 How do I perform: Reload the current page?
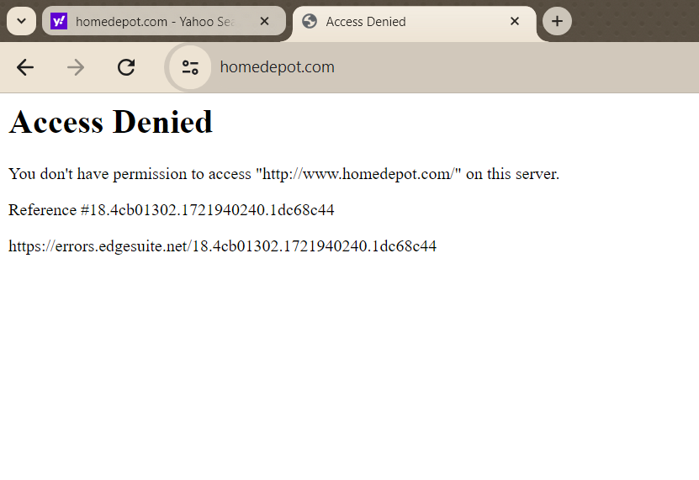(x=126, y=68)
